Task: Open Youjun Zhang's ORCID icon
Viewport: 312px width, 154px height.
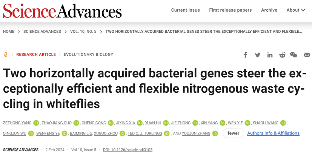Action: 215,133
